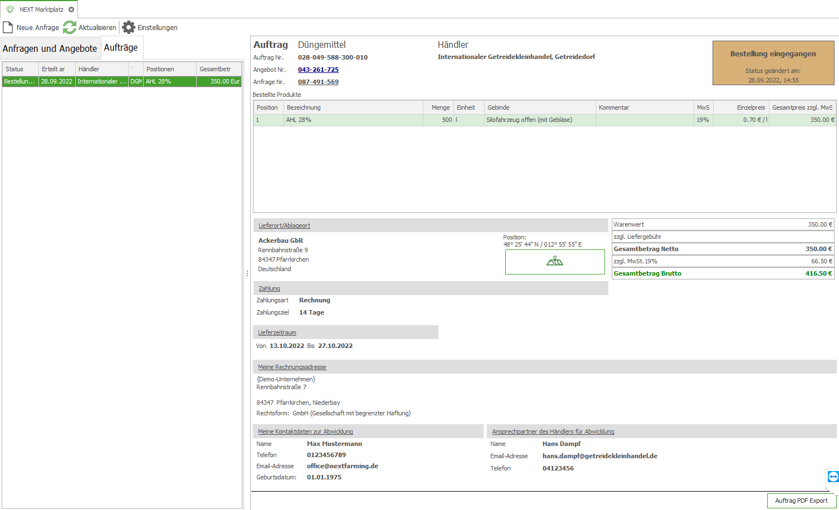Screen dimensions: 839x510
Task: Click the green map location icon
Action: (x=555, y=262)
